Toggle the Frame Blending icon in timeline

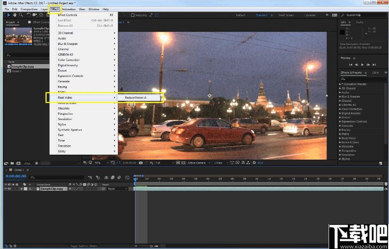(x=113, y=177)
